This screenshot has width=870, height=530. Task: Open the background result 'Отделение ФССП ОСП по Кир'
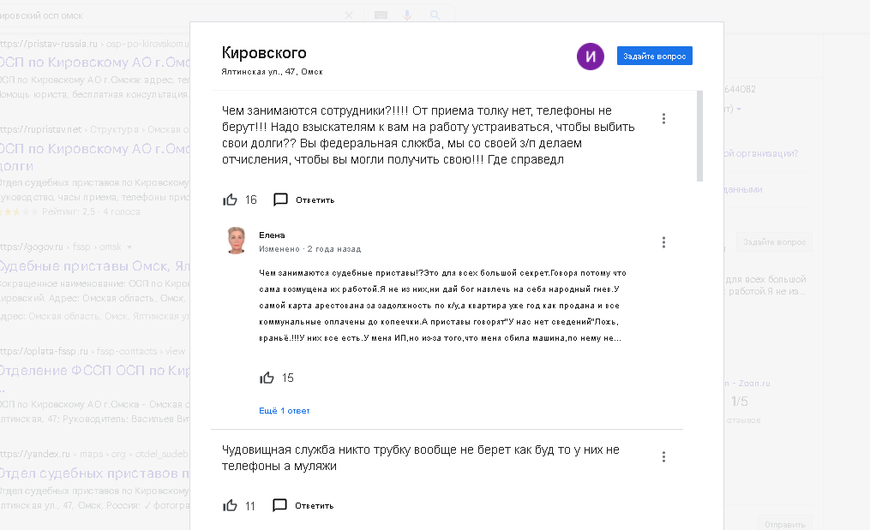[x=95, y=371]
